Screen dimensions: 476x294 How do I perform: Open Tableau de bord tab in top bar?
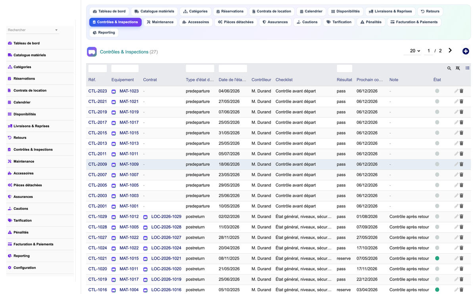point(109,11)
